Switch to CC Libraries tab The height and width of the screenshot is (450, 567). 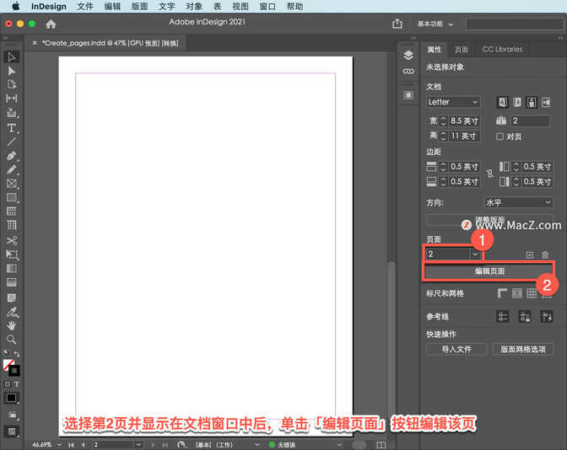(x=502, y=49)
